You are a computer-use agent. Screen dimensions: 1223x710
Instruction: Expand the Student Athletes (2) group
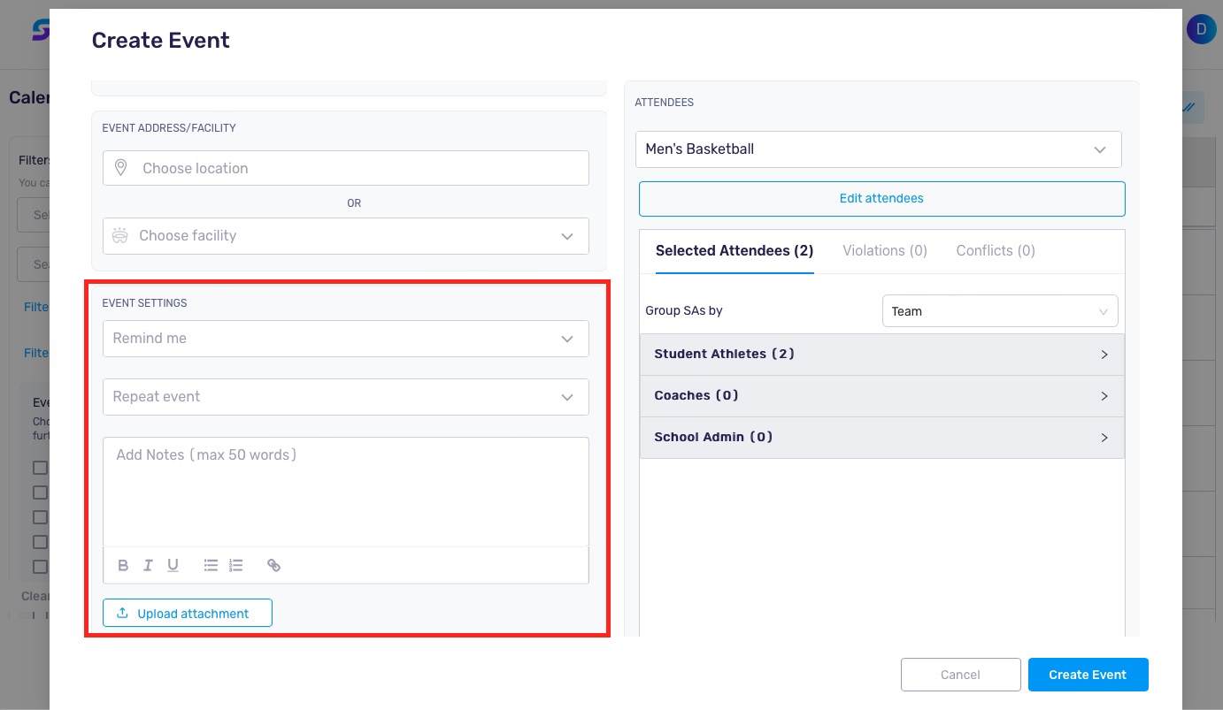(x=882, y=355)
